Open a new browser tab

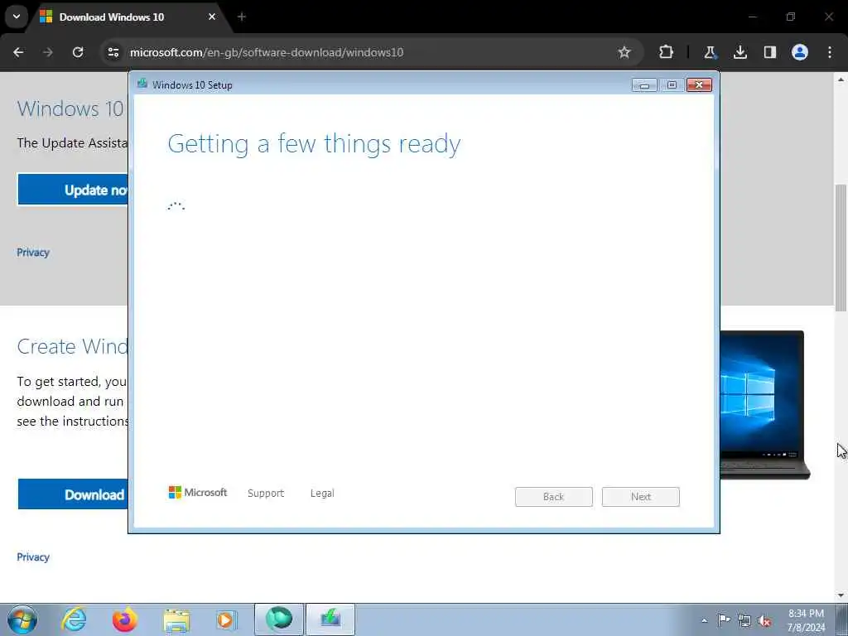click(x=242, y=17)
